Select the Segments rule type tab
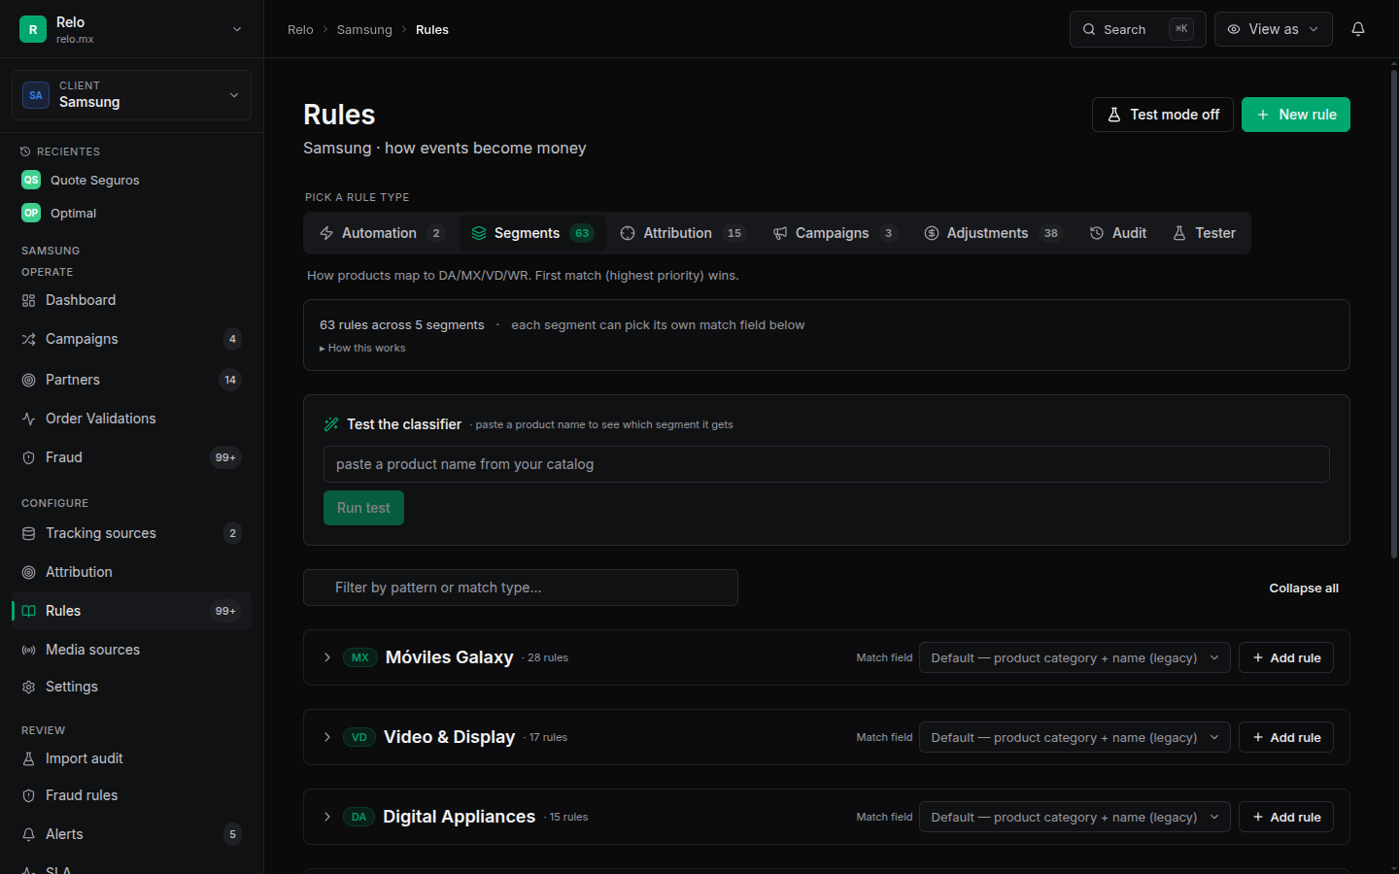This screenshot has height=874, width=1399. coord(532,233)
